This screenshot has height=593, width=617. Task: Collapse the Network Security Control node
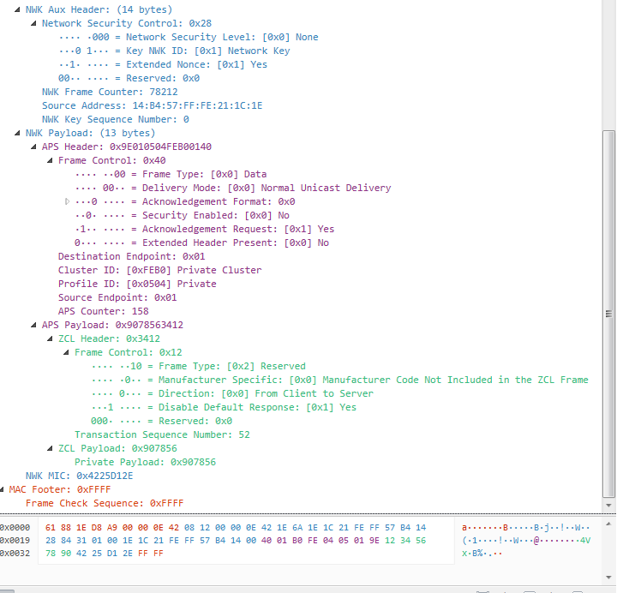34,23
